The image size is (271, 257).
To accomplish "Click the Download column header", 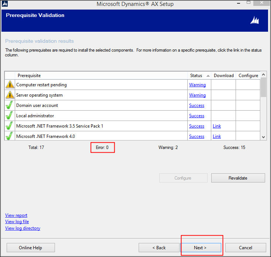I will click(x=223, y=76).
